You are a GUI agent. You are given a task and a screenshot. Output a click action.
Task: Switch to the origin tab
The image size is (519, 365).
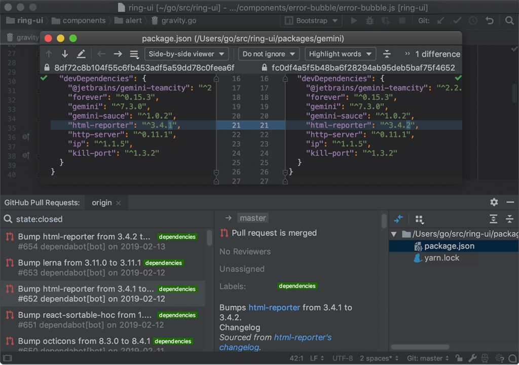point(101,202)
